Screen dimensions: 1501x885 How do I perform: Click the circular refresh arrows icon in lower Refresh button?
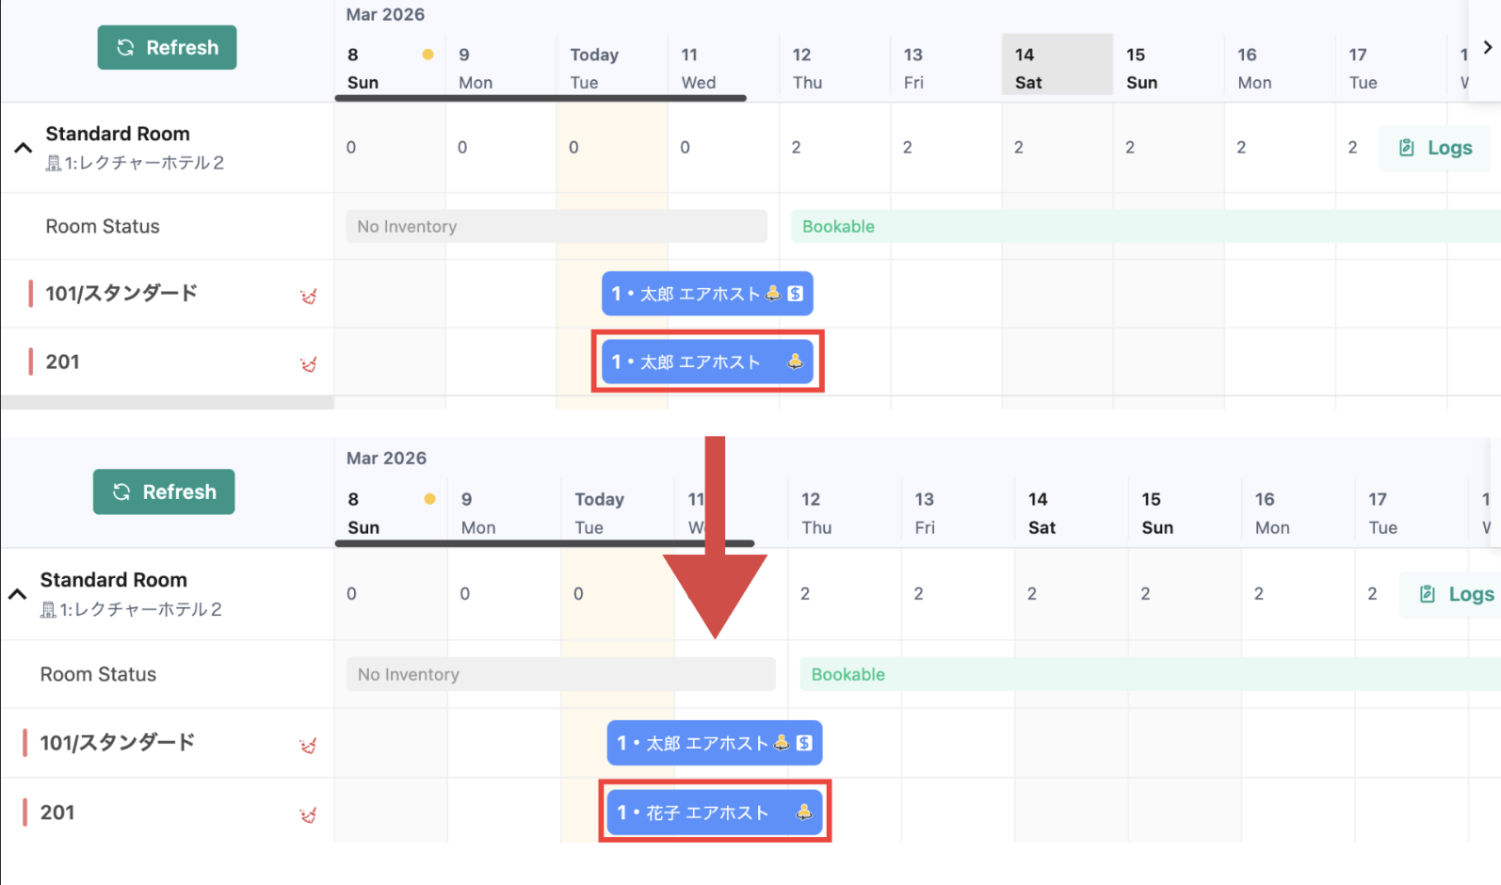[121, 491]
